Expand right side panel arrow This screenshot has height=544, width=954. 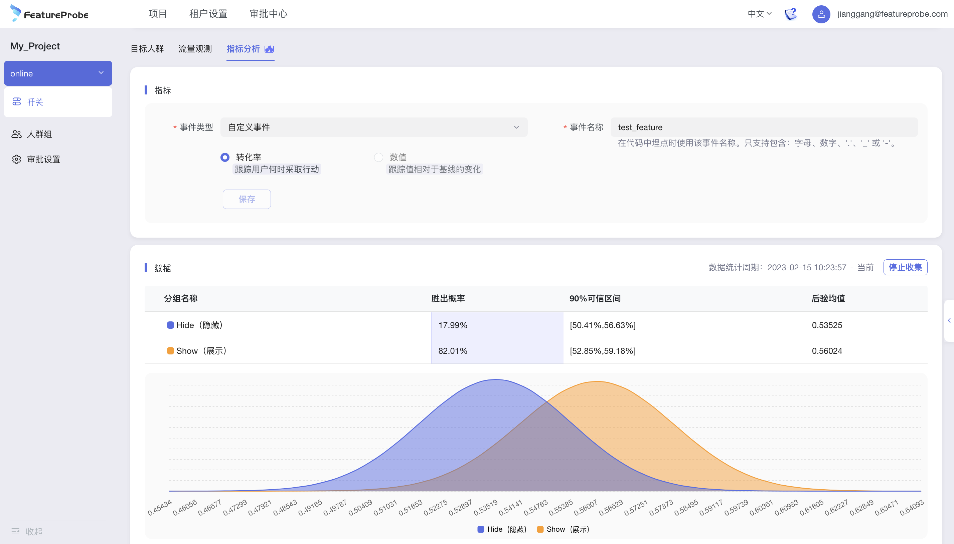point(949,320)
